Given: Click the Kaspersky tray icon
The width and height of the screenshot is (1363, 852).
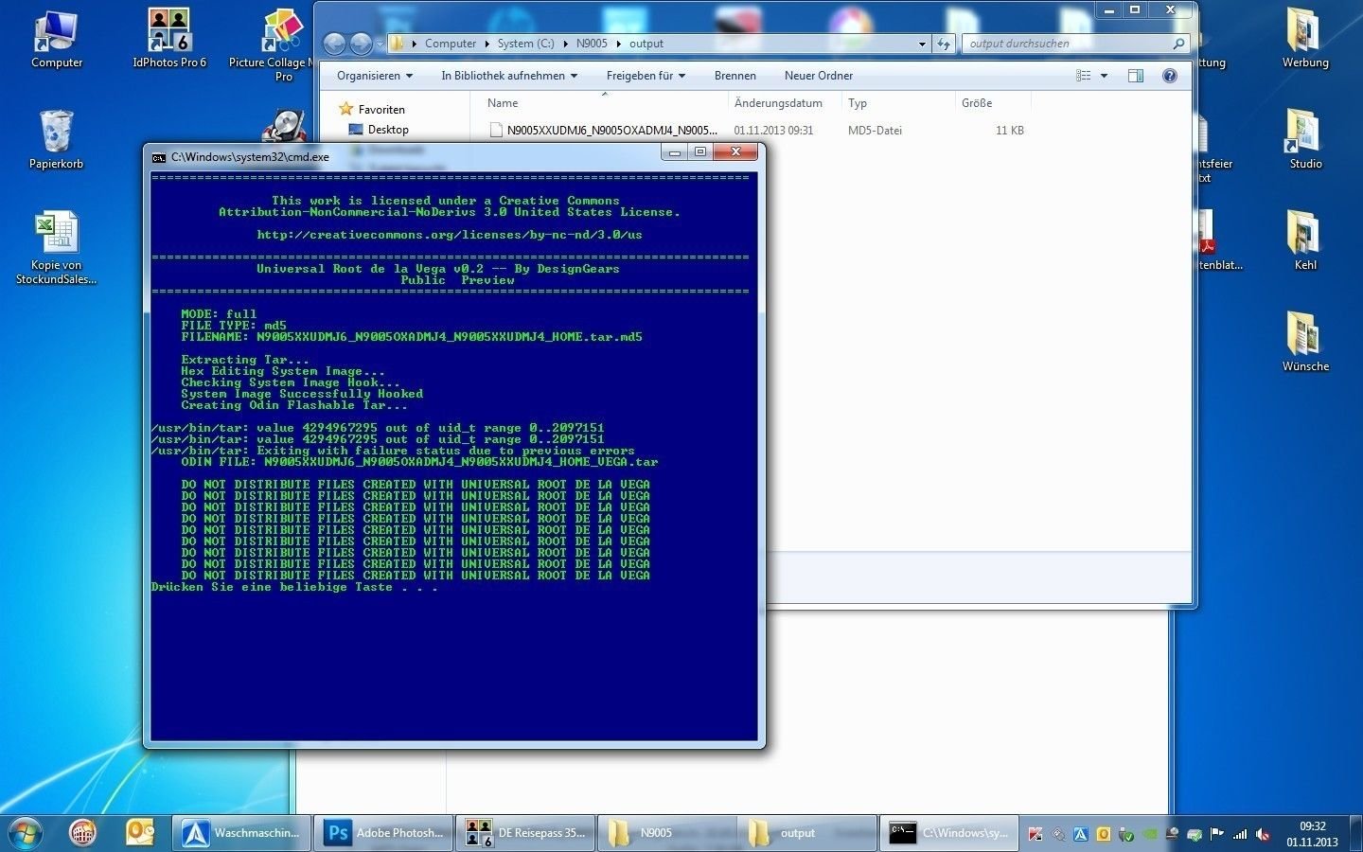Looking at the screenshot, I should tap(1036, 834).
